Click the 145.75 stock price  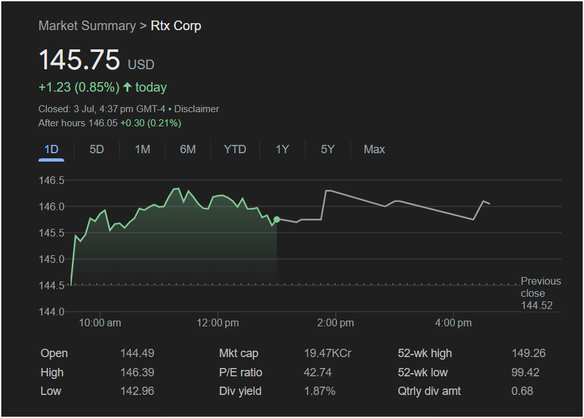[x=80, y=60]
